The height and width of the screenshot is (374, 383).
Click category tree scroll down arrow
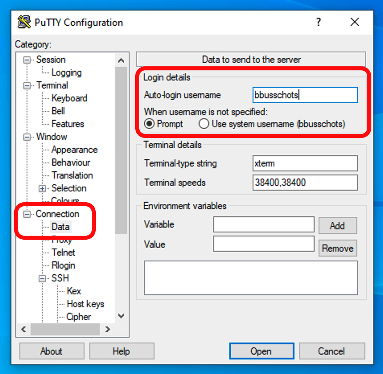click(x=121, y=316)
